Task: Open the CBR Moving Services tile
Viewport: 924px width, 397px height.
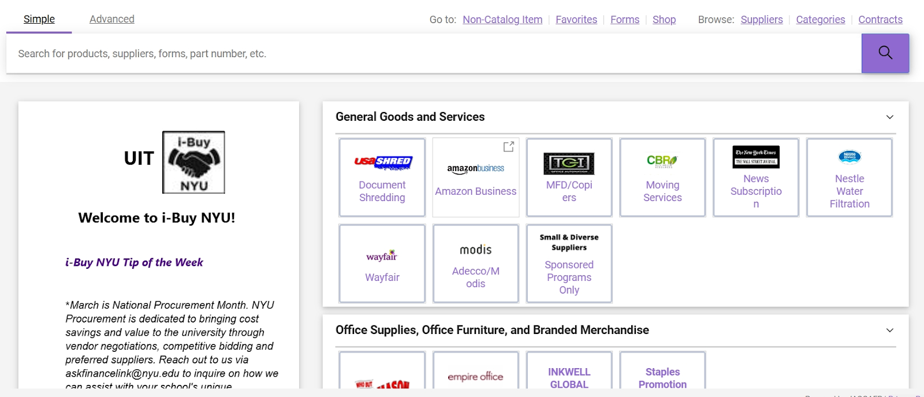Action: (662, 177)
